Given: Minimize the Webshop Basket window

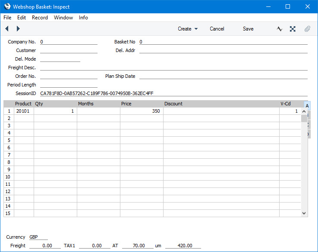Looking at the screenshot, I should click(268, 6).
